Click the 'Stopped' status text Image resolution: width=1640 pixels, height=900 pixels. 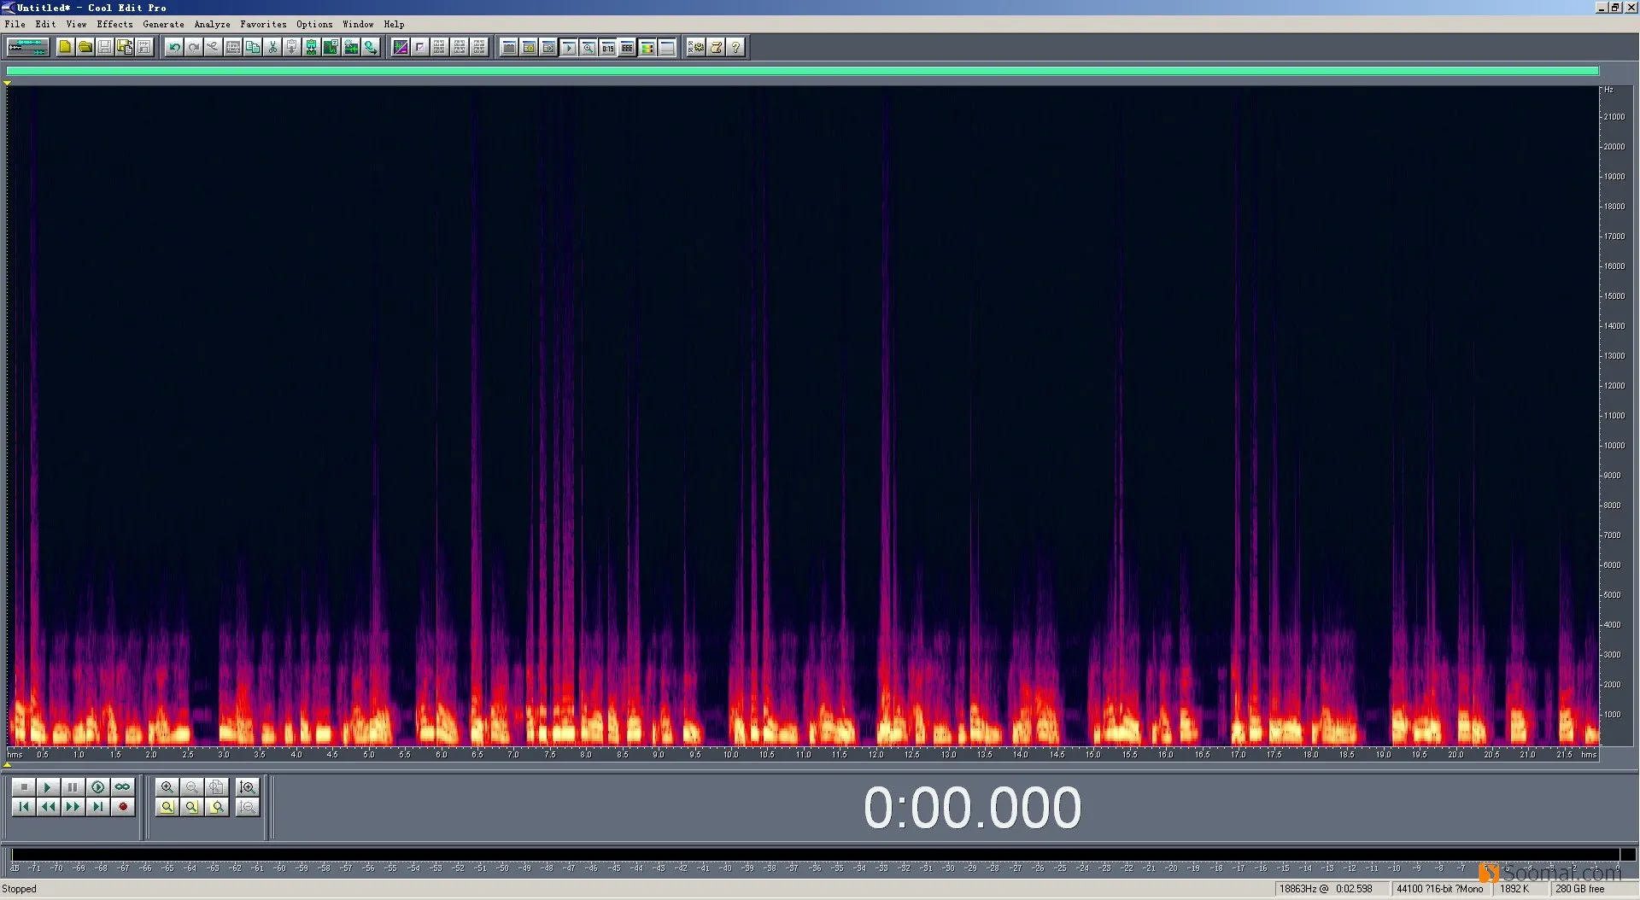[x=19, y=889]
